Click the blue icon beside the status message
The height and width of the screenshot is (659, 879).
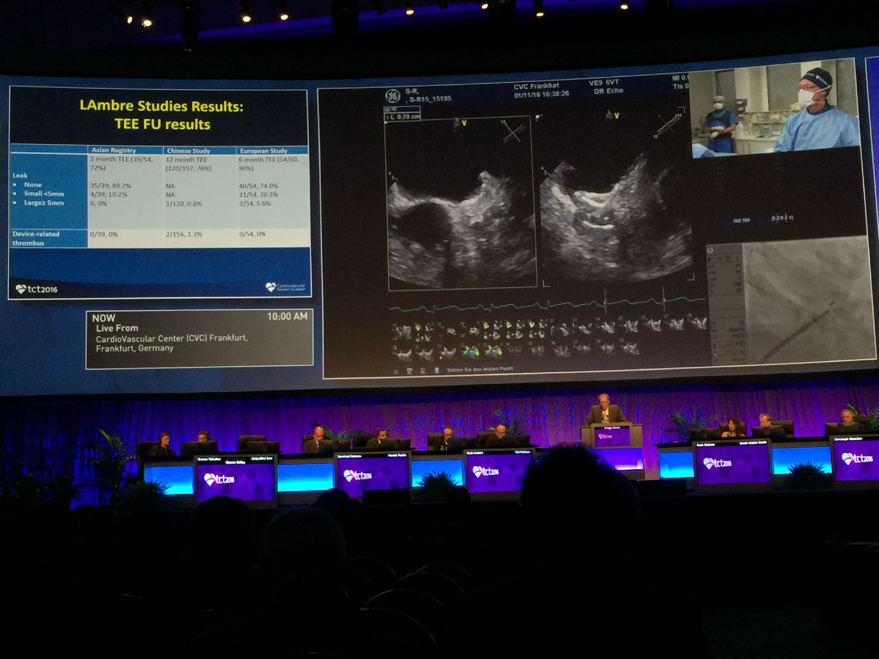point(437,370)
